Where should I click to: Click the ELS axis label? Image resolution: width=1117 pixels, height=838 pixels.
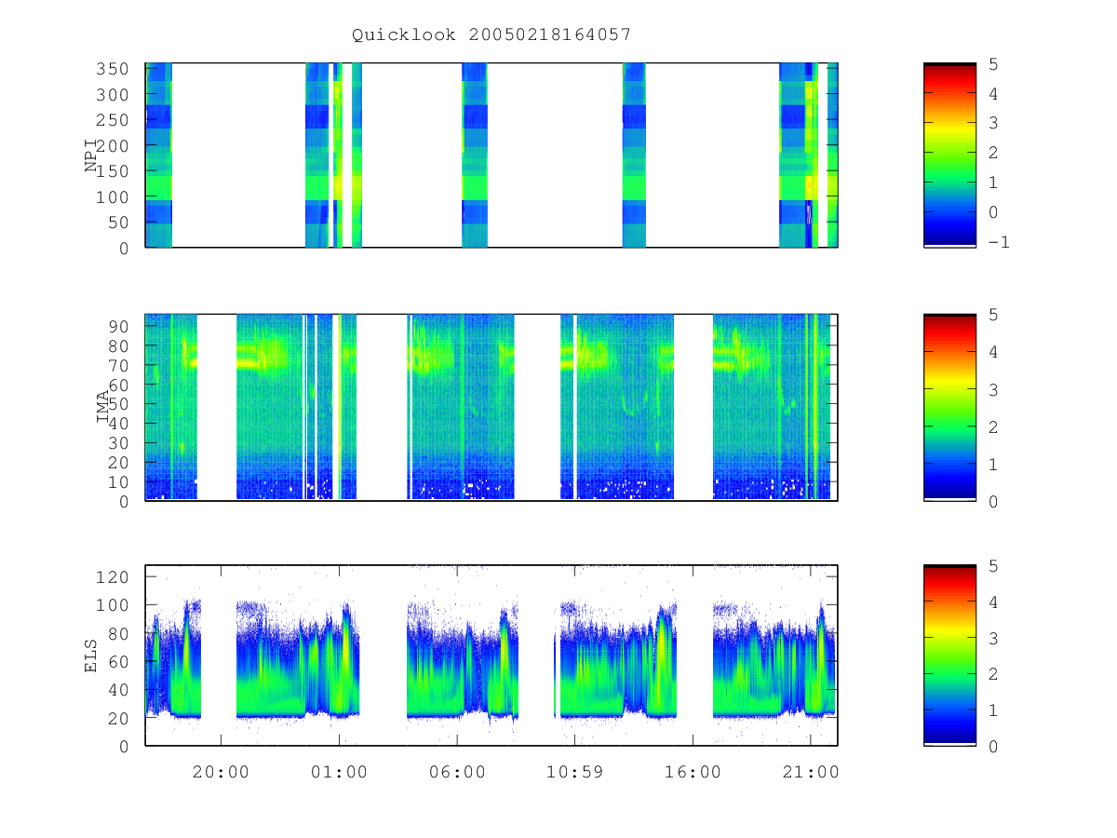tap(91, 656)
